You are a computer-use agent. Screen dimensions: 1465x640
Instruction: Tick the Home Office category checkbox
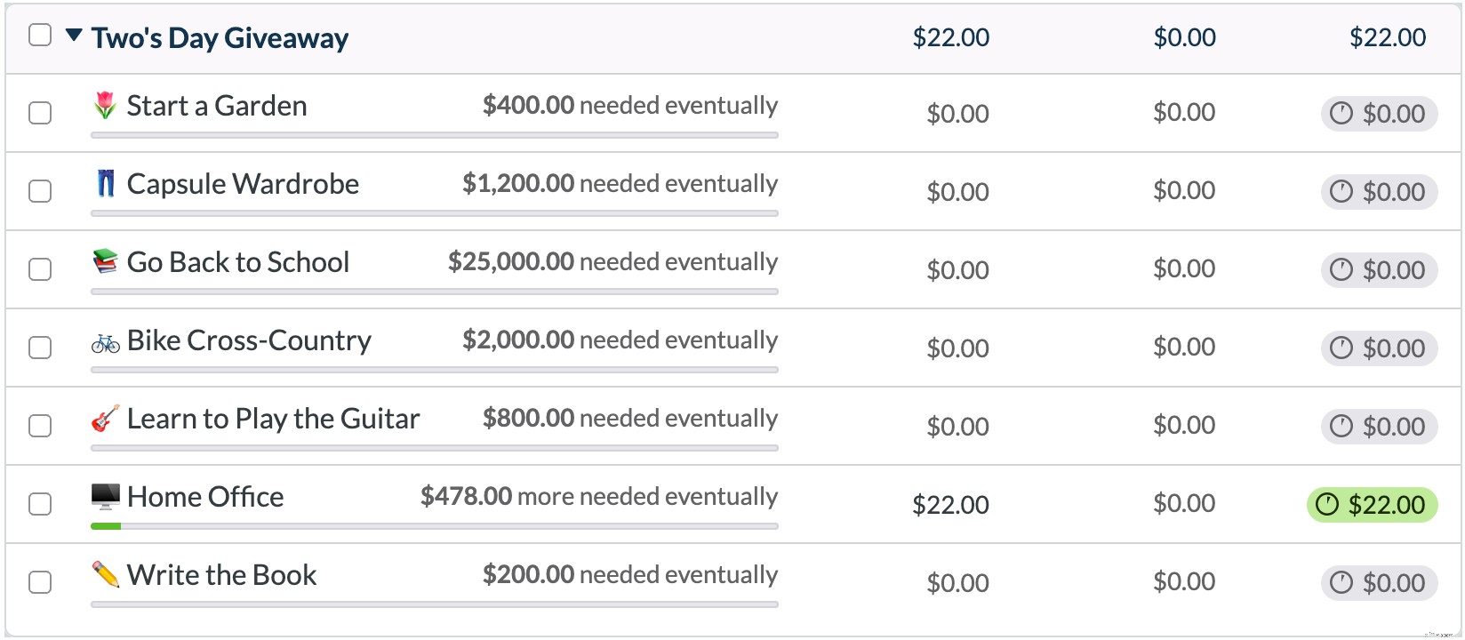point(40,504)
